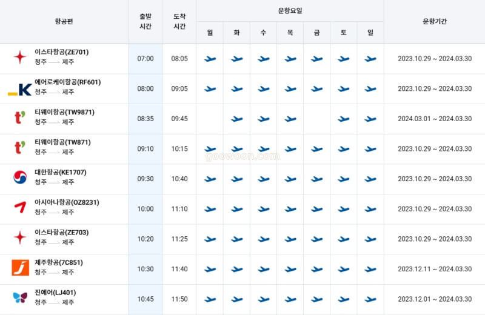Click TW9871 Thursday (목) plane icon

pos(290,119)
